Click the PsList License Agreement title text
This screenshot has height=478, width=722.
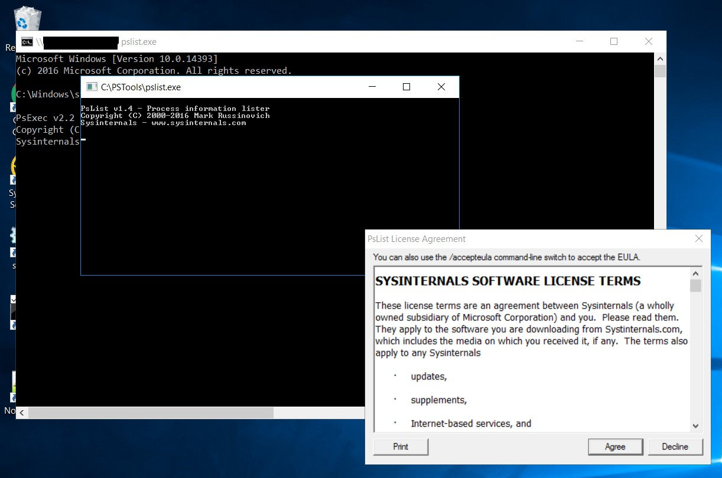point(417,239)
